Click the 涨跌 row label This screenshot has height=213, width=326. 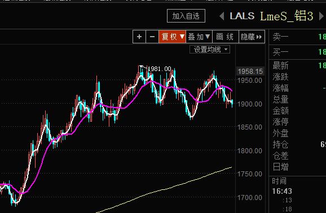coord(280,77)
